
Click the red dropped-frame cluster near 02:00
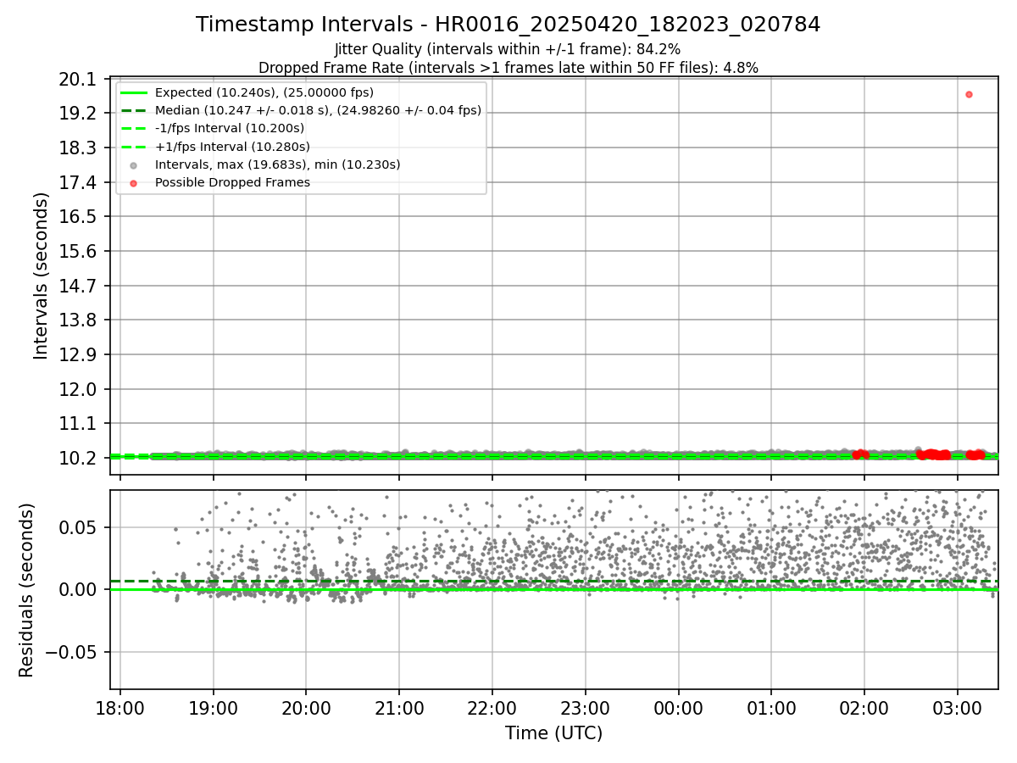(860, 454)
